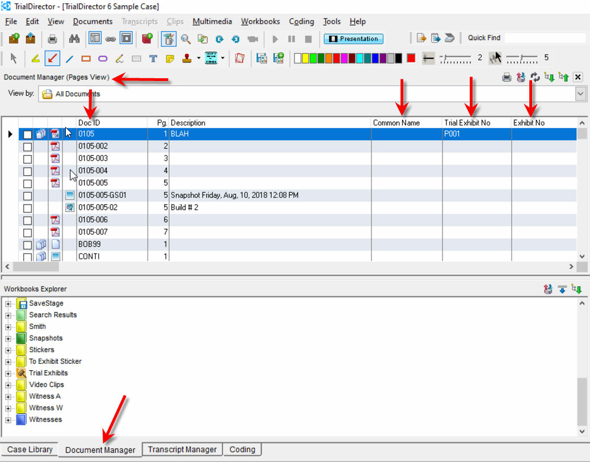Choose the text T annotation tool
Image resolution: width=590 pixels, height=462 pixels.
click(153, 58)
